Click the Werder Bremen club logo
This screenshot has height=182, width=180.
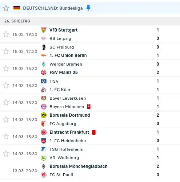(44, 64)
